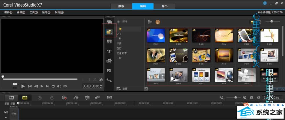Select the Quick Template (快速範本) category
The image size is (285, 120).
(122, 53)
